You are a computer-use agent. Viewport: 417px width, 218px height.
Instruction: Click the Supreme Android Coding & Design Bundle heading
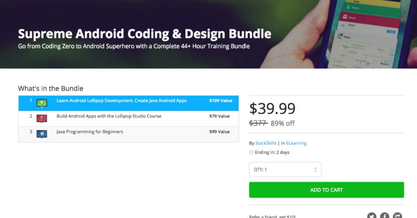click(145, 34)
